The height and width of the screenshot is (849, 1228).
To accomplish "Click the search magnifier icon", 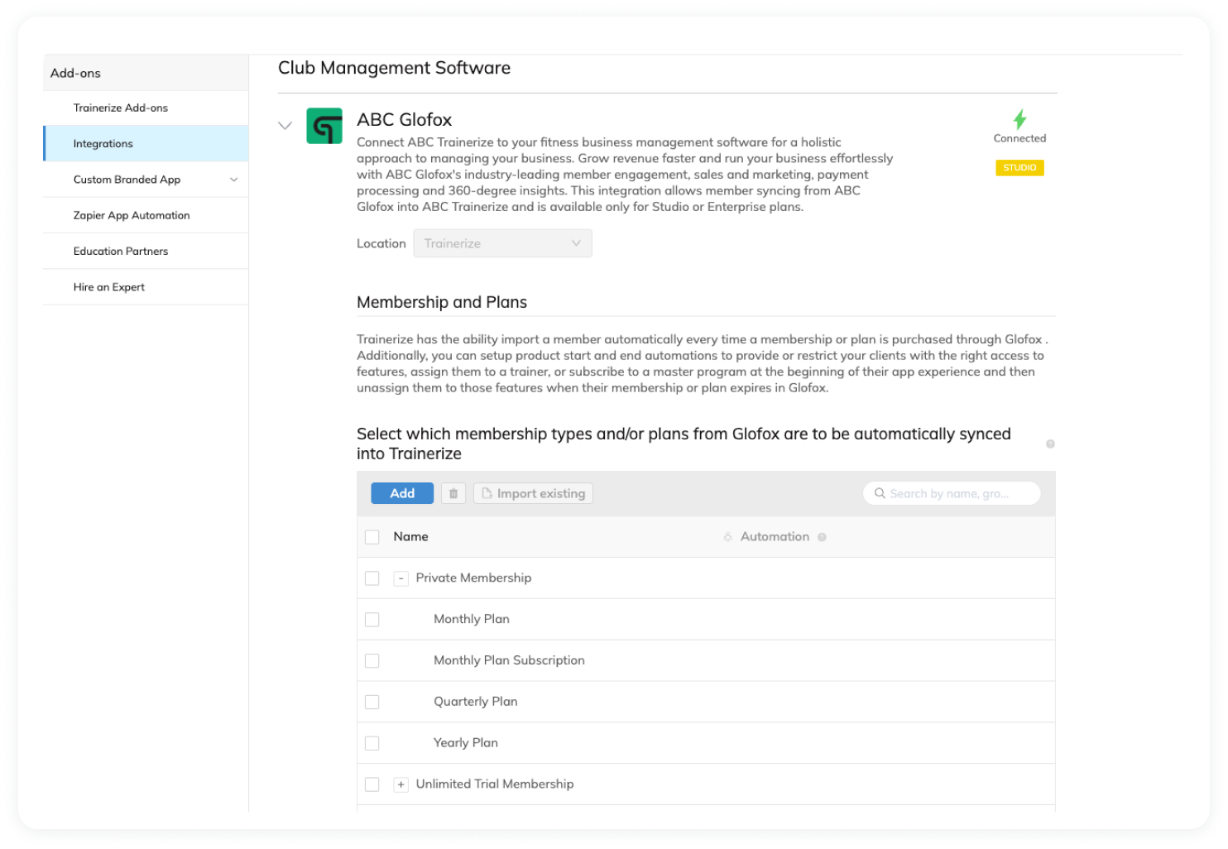I will click(x=880, y=493).
